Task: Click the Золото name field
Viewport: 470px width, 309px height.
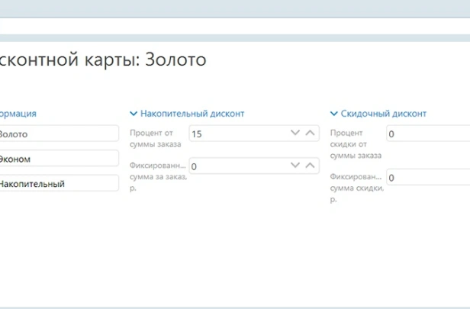Action: point(58,134)
